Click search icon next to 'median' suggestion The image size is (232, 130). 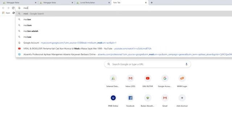[19, 19]
